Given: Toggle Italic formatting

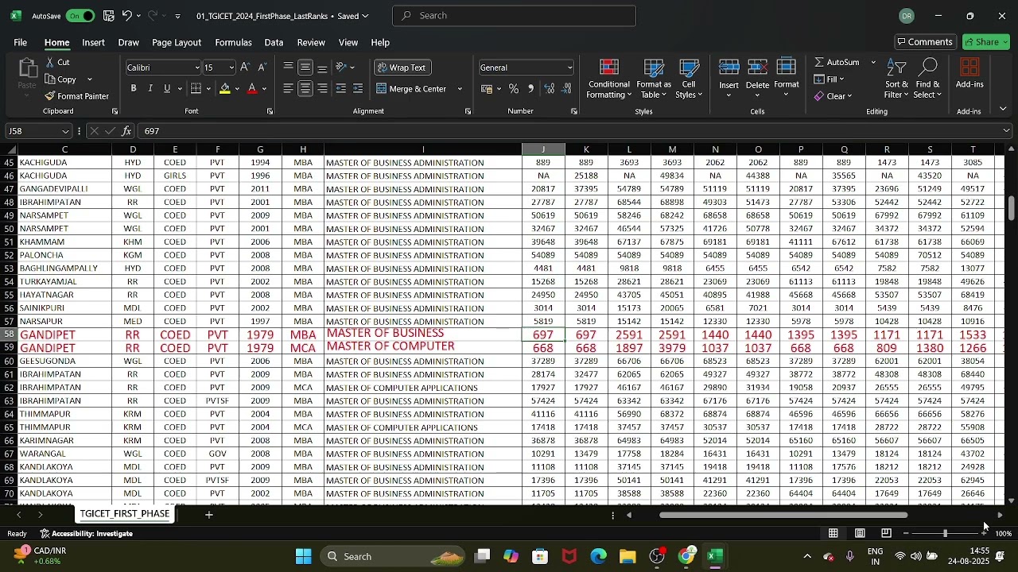Looking at the screenshot, I should click(150, 88).
